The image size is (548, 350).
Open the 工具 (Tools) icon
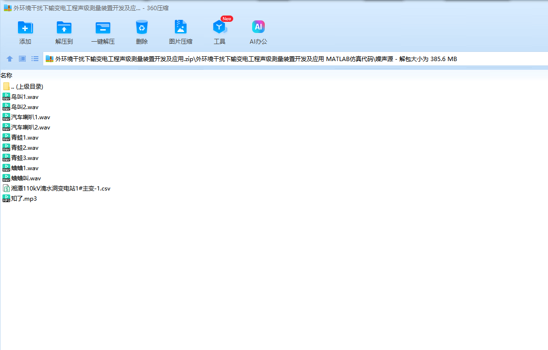coord(220,27)
